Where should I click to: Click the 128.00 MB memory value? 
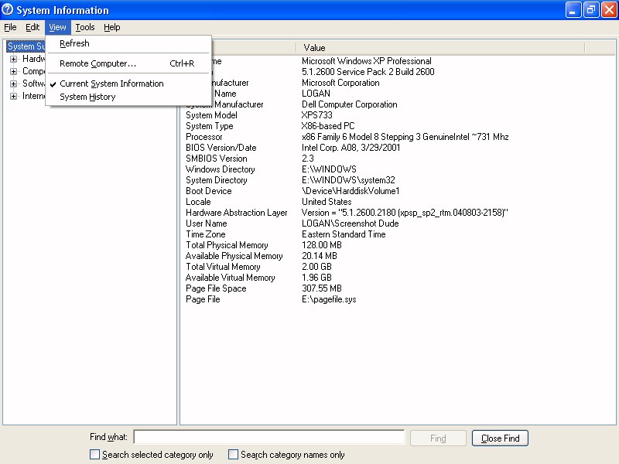click(x=322, y=245)
